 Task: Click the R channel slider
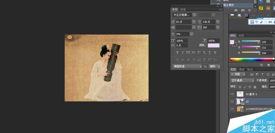(251, 41)
